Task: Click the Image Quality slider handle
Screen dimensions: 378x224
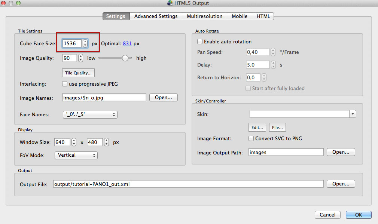Action: pos(125,58)
